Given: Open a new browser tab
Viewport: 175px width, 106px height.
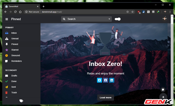Looking at the screenshot, I should tap(43, 7).
